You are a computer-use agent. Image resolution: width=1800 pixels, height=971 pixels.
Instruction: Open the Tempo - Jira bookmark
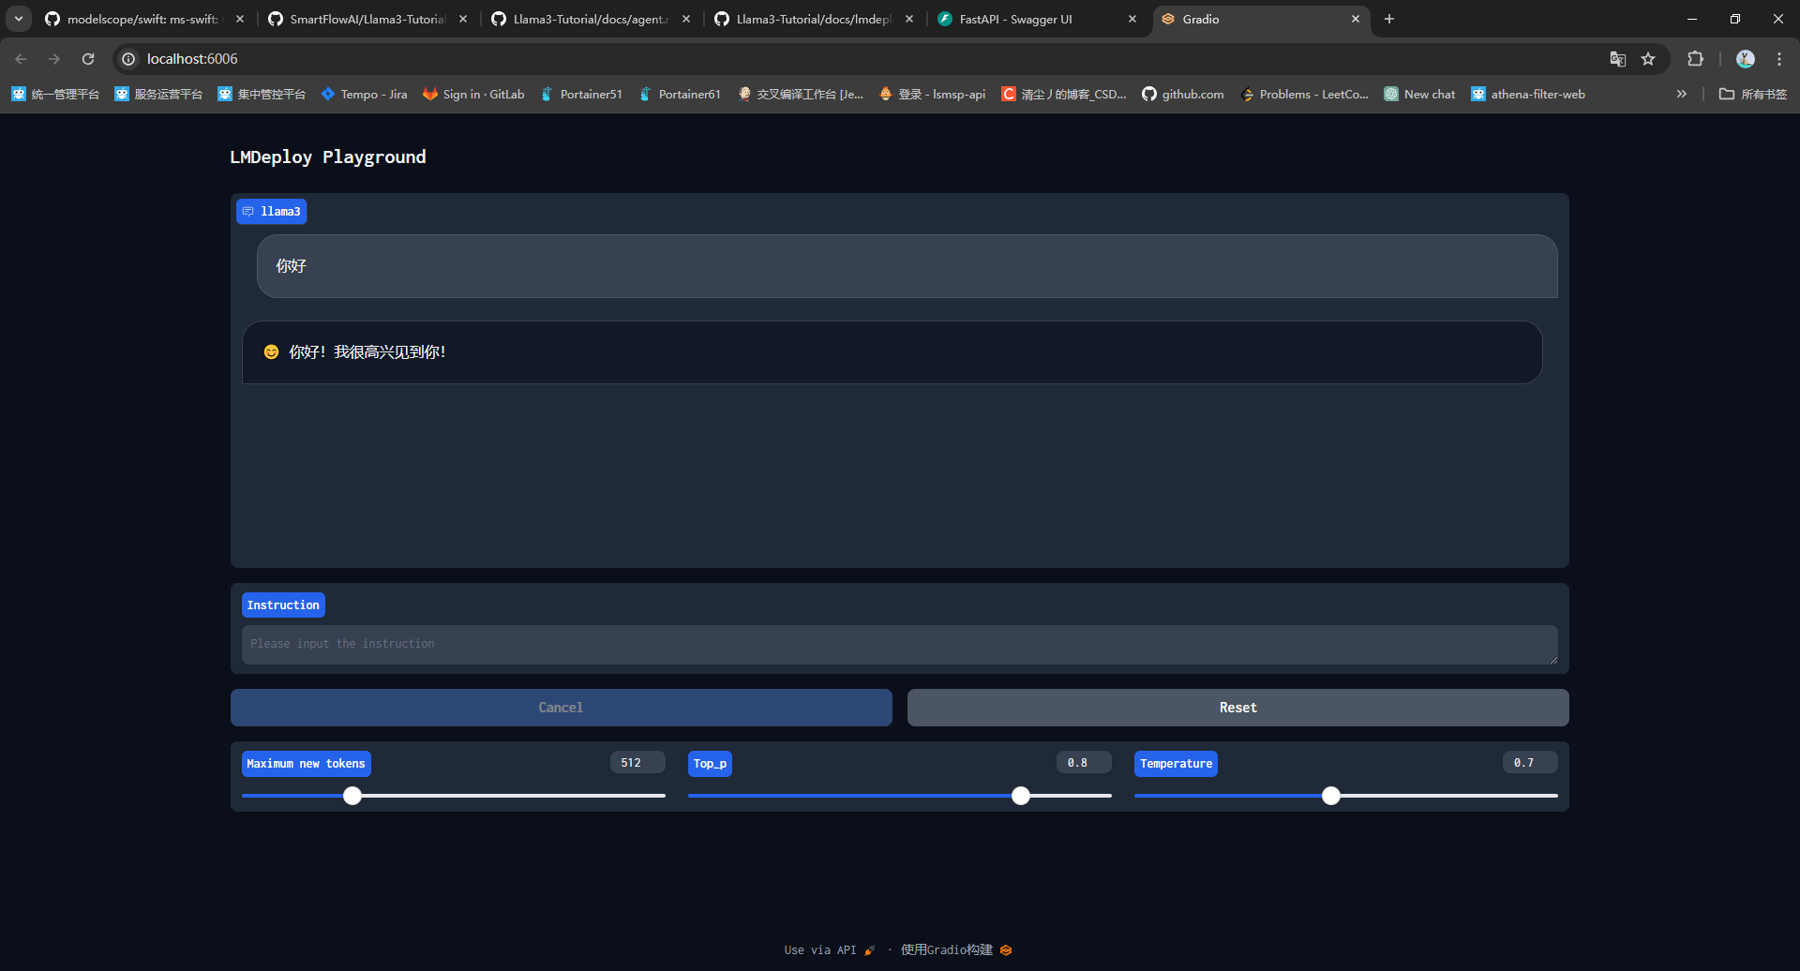point(364,94)
